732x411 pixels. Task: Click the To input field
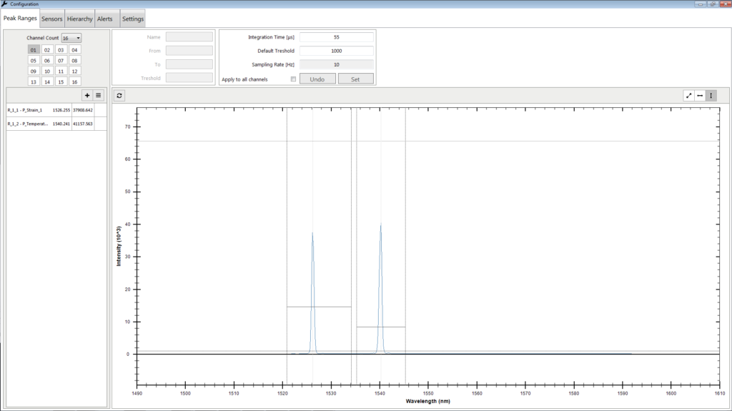tap(189, 64)
